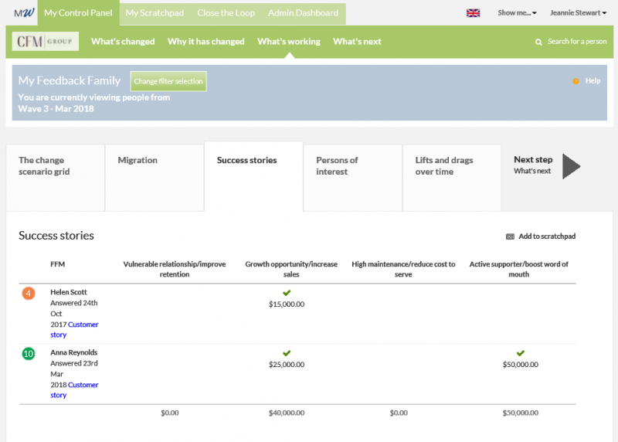This screenshot has width=618, height=442.
Task: Click the CFM Group logo
Action: pyautogui.click(x=46, y=42)
